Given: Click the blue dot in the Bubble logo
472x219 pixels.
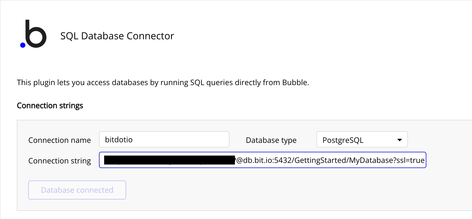Looking at the screenshot, I should [23, 45].
